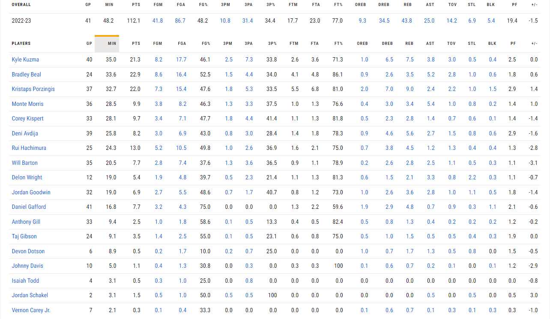
Task: Open Kristaps Porzingis profile link
Action: 33,89
